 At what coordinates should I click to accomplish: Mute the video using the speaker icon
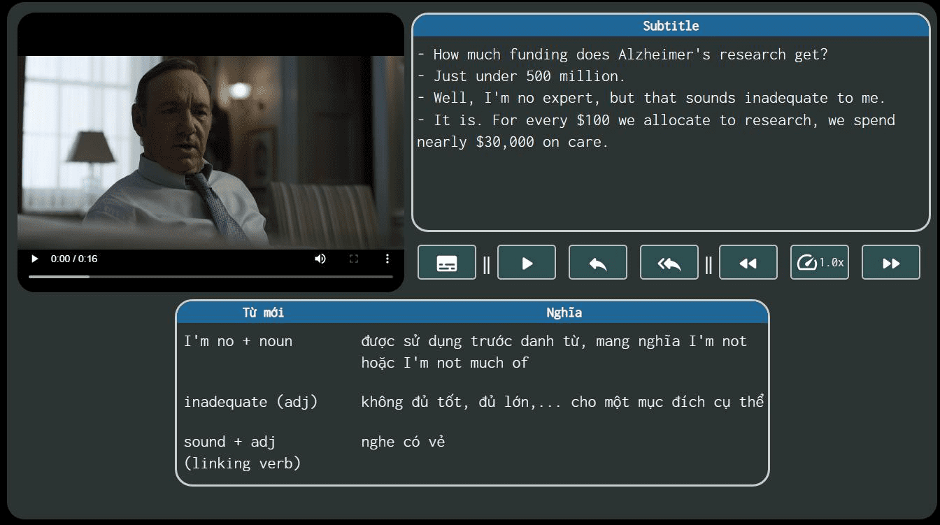point(320,259)
